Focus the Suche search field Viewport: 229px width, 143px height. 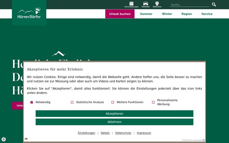(189, 5)
